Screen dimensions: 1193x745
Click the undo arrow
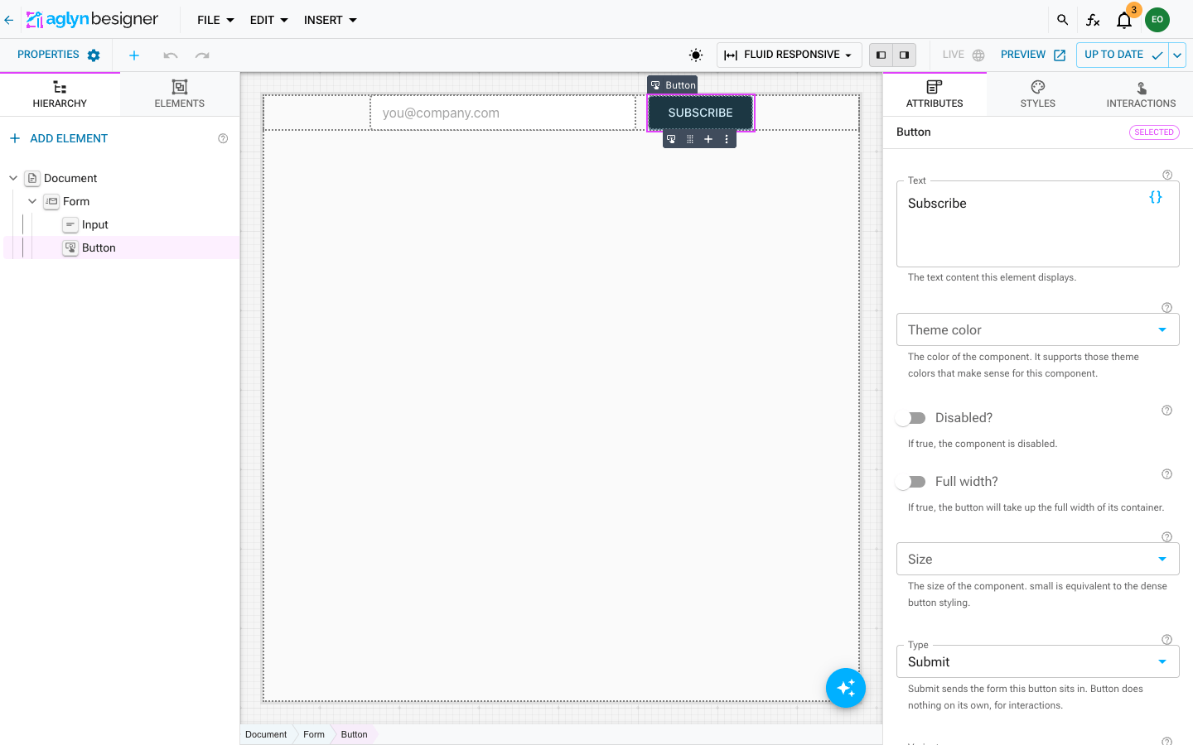click(171, 55)
